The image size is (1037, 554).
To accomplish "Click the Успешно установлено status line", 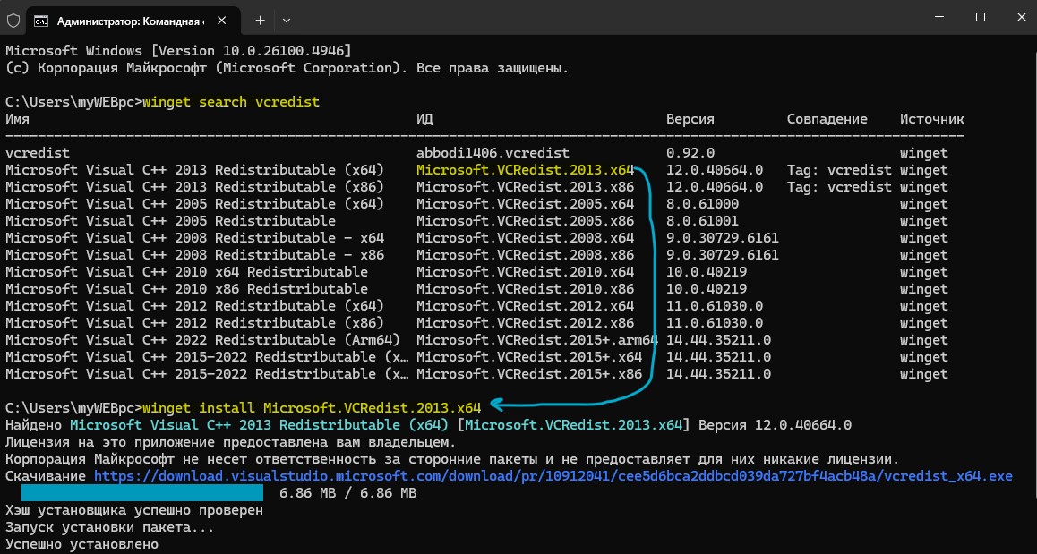I will 82,545.
